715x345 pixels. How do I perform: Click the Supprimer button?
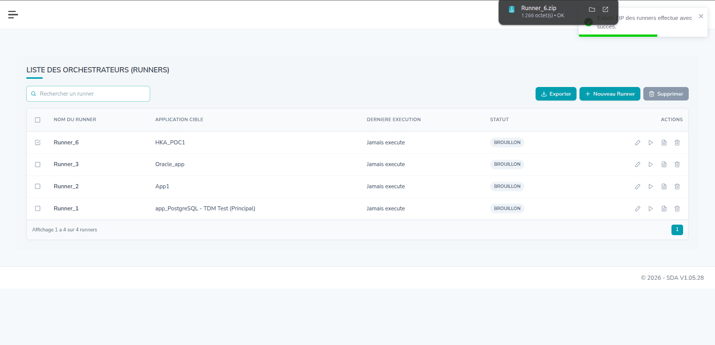pos(666,94)
